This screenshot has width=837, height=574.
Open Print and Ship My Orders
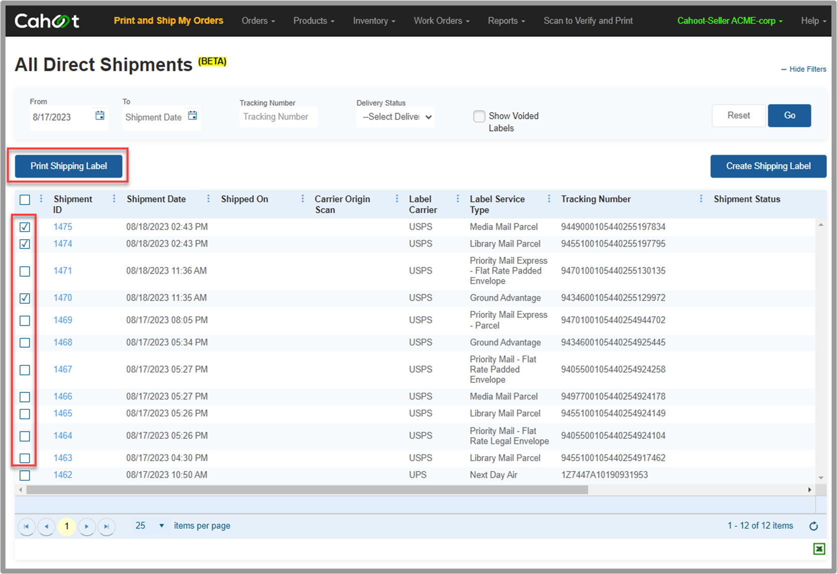pyautogui.click(x=168, y=21)
